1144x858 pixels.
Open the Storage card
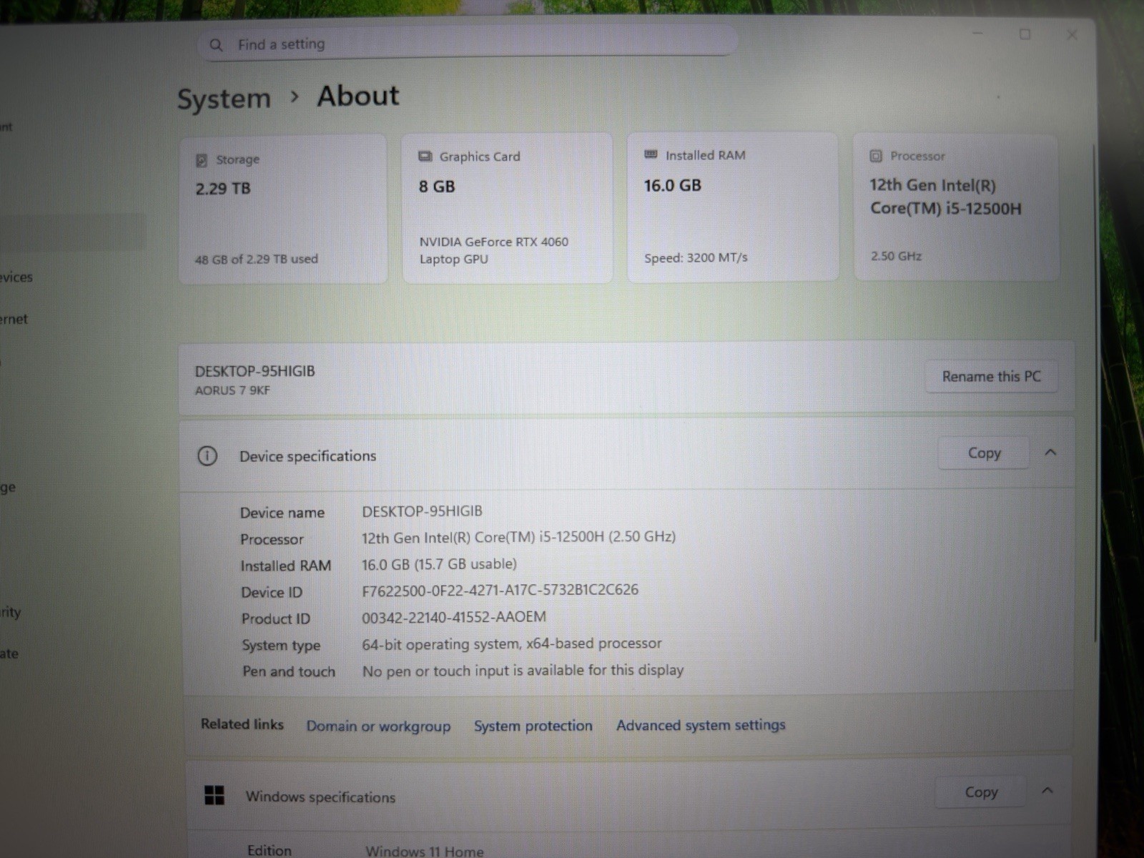click(282, 209)
